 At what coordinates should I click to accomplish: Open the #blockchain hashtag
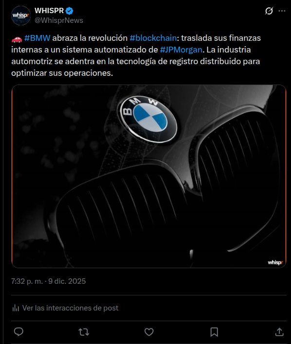[153, 38]
